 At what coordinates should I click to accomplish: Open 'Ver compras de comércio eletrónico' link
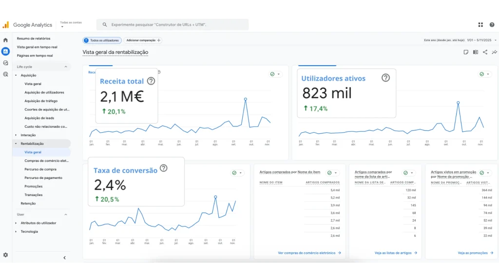tap(309, 253)
